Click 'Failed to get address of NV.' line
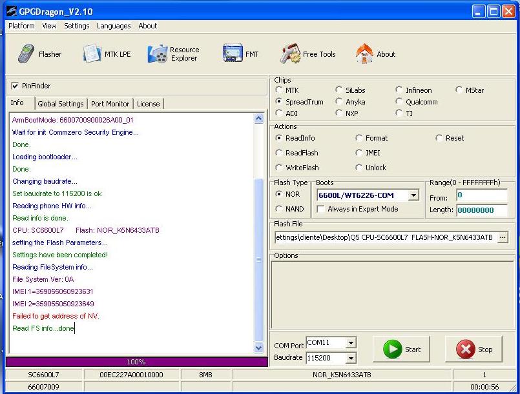Viewport: 520px width, 394px height. click(x=56, y=316)
